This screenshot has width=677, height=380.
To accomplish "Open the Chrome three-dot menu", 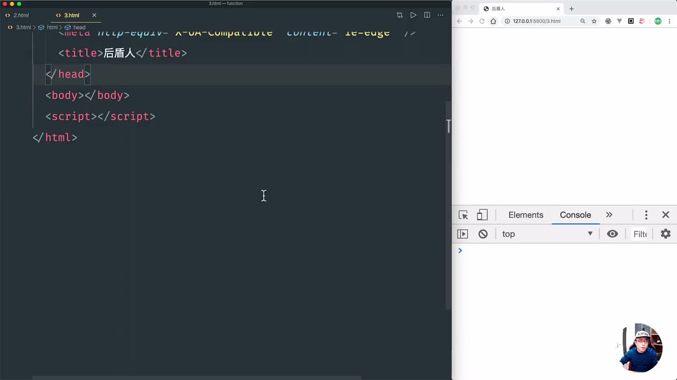I will click(670, 21).
